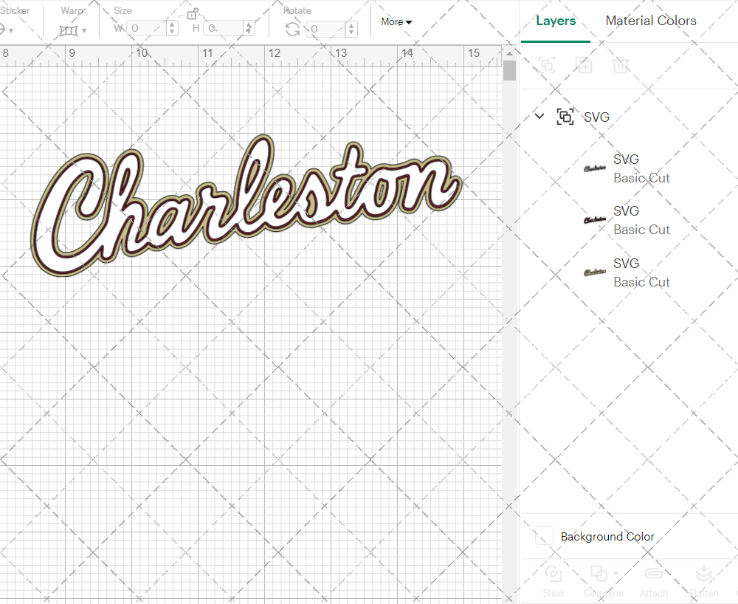
Task: Select the first SVG Basic Cut layer
Action: 630,168
